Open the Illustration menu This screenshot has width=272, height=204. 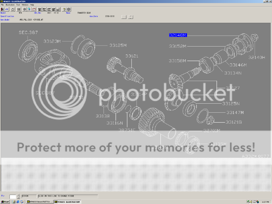tap(10, 5)
